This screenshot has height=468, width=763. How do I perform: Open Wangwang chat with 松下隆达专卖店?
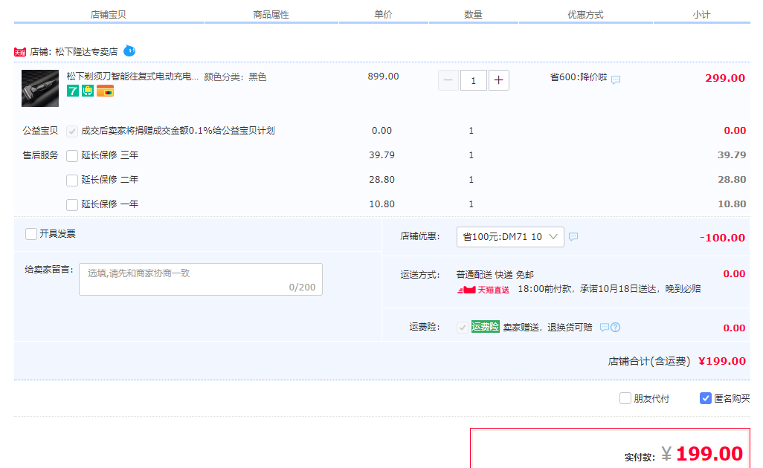pos(129,51)
